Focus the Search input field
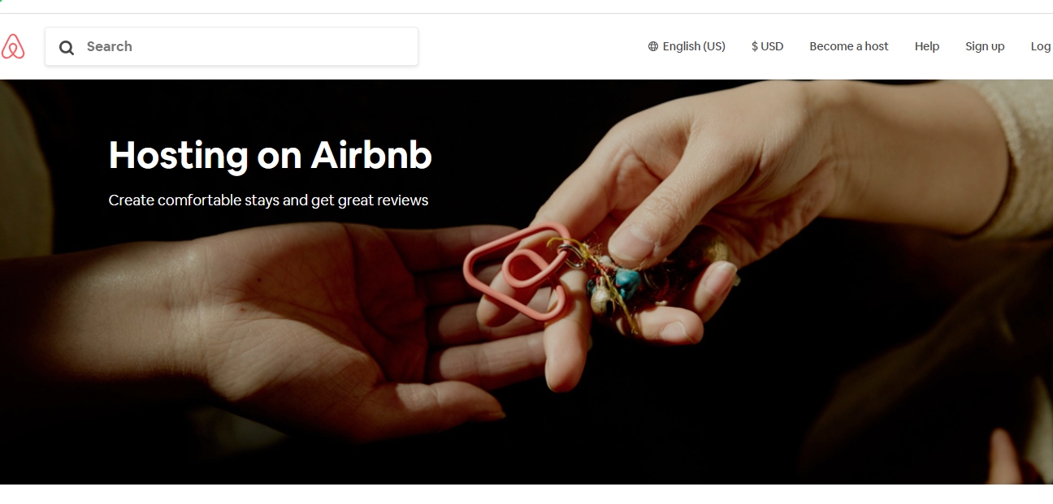This screenshot has height=504, width=1053. [232, 46]
